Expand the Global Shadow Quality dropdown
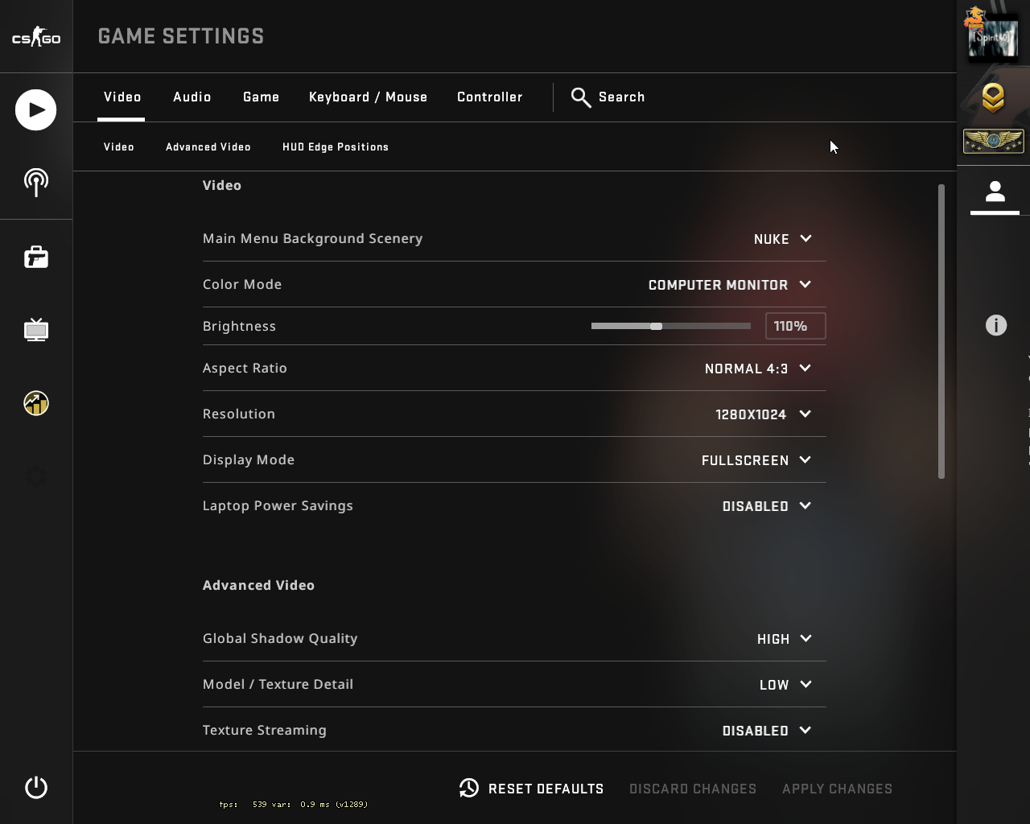This screenshot has width=1030, height=824. pyautogui.click(x=784, y=639)
